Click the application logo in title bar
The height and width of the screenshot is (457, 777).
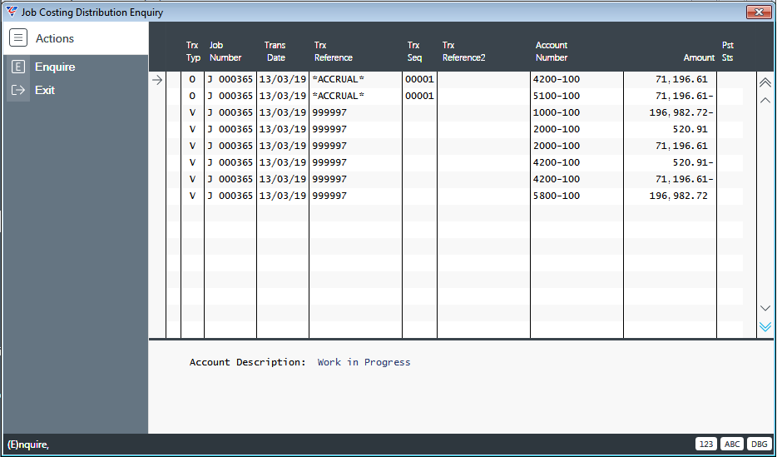pyautogui.click(x=12, y=12)
